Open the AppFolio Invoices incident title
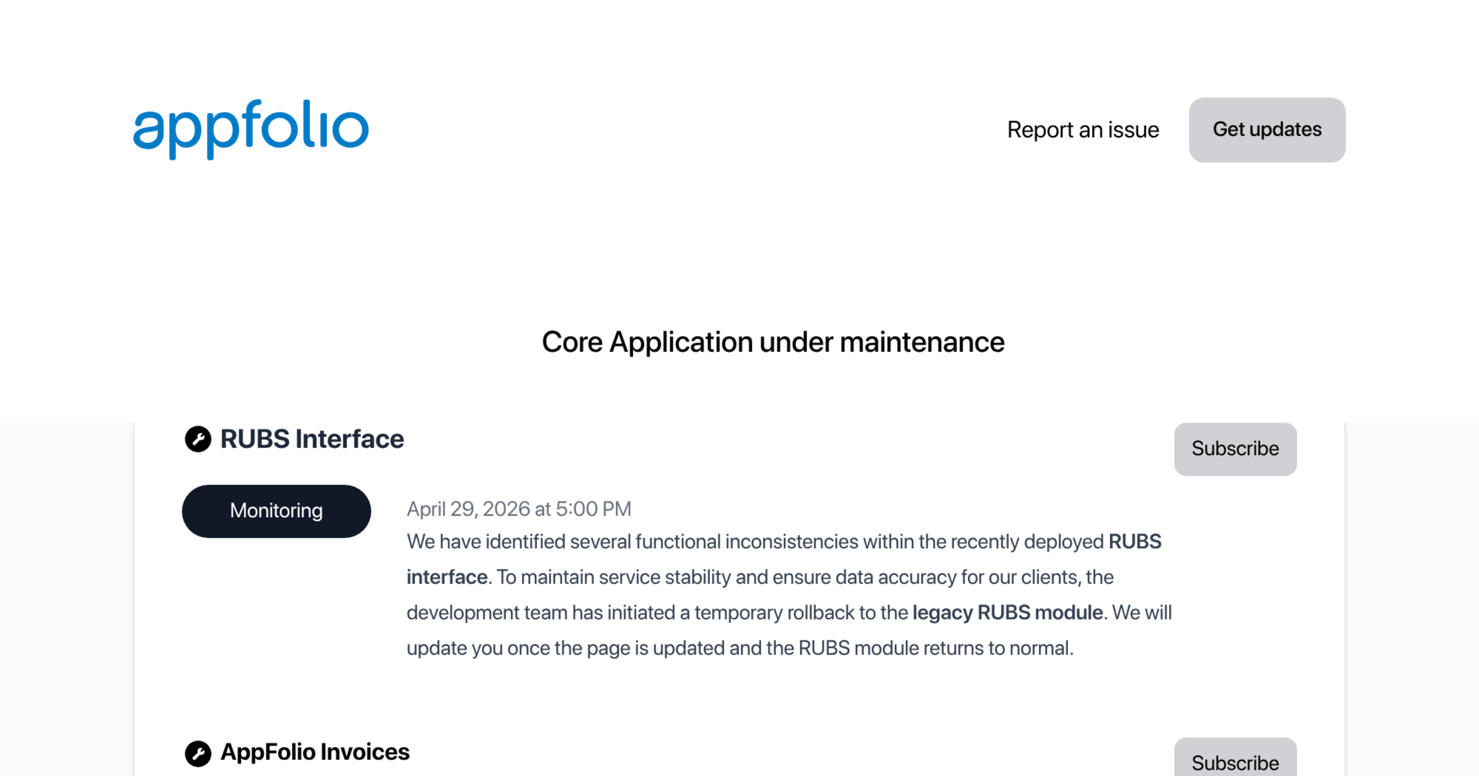 tap(315, 752)
